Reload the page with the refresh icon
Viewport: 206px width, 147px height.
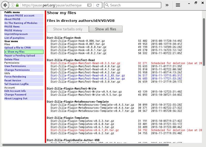pos(98,5)
